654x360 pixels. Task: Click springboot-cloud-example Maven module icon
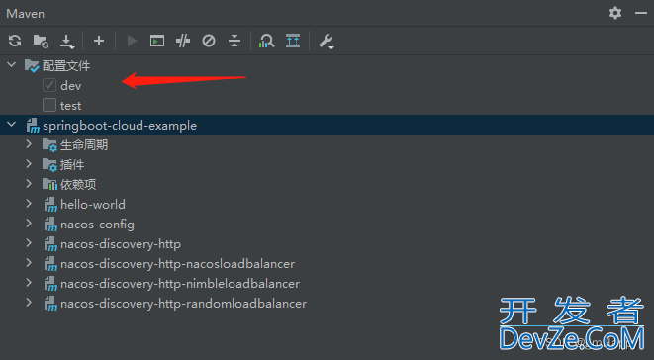(x=33, y=126)
